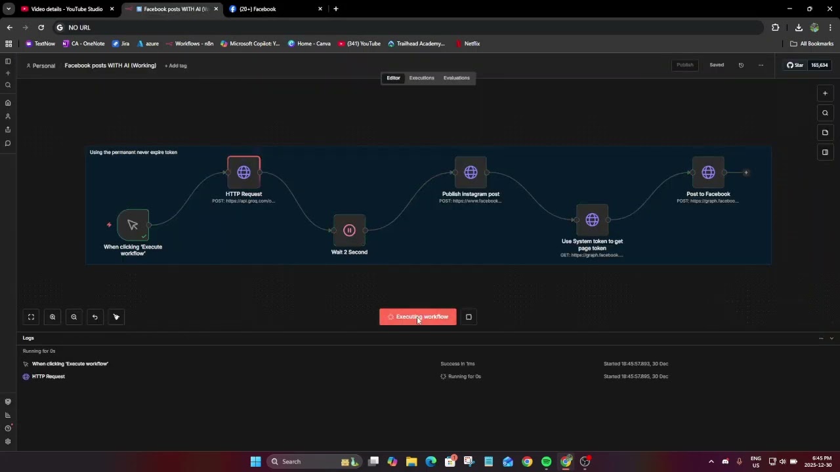Open workflow history clock icon
This screenshot has width=840, height=472.
pos(741,65)
